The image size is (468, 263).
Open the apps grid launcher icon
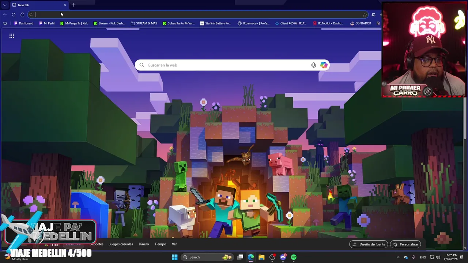click(x=12, y=36)
